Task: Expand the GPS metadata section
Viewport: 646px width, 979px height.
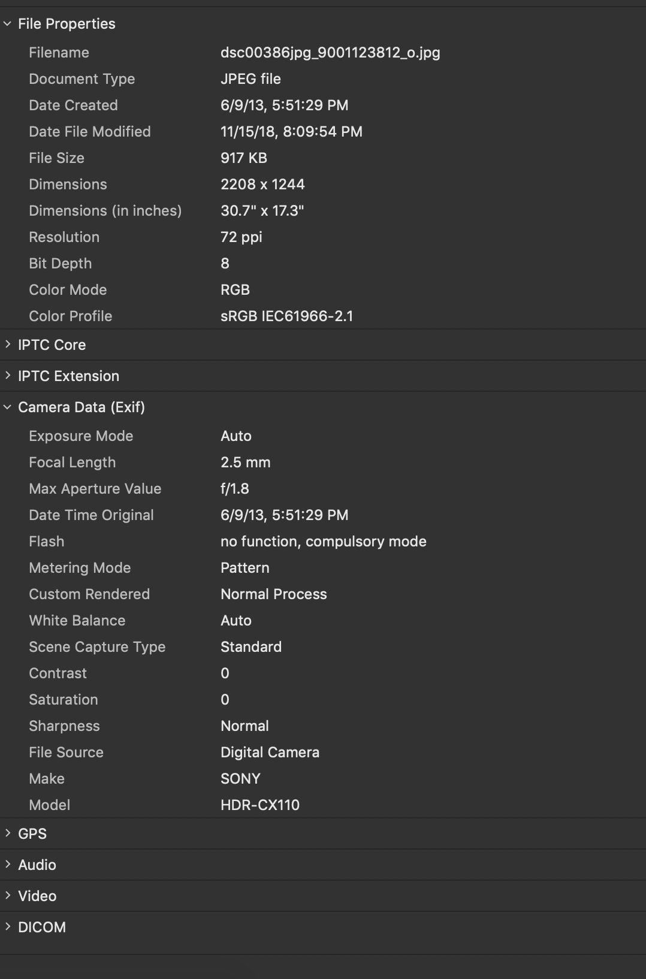Action: click(8, 833)
